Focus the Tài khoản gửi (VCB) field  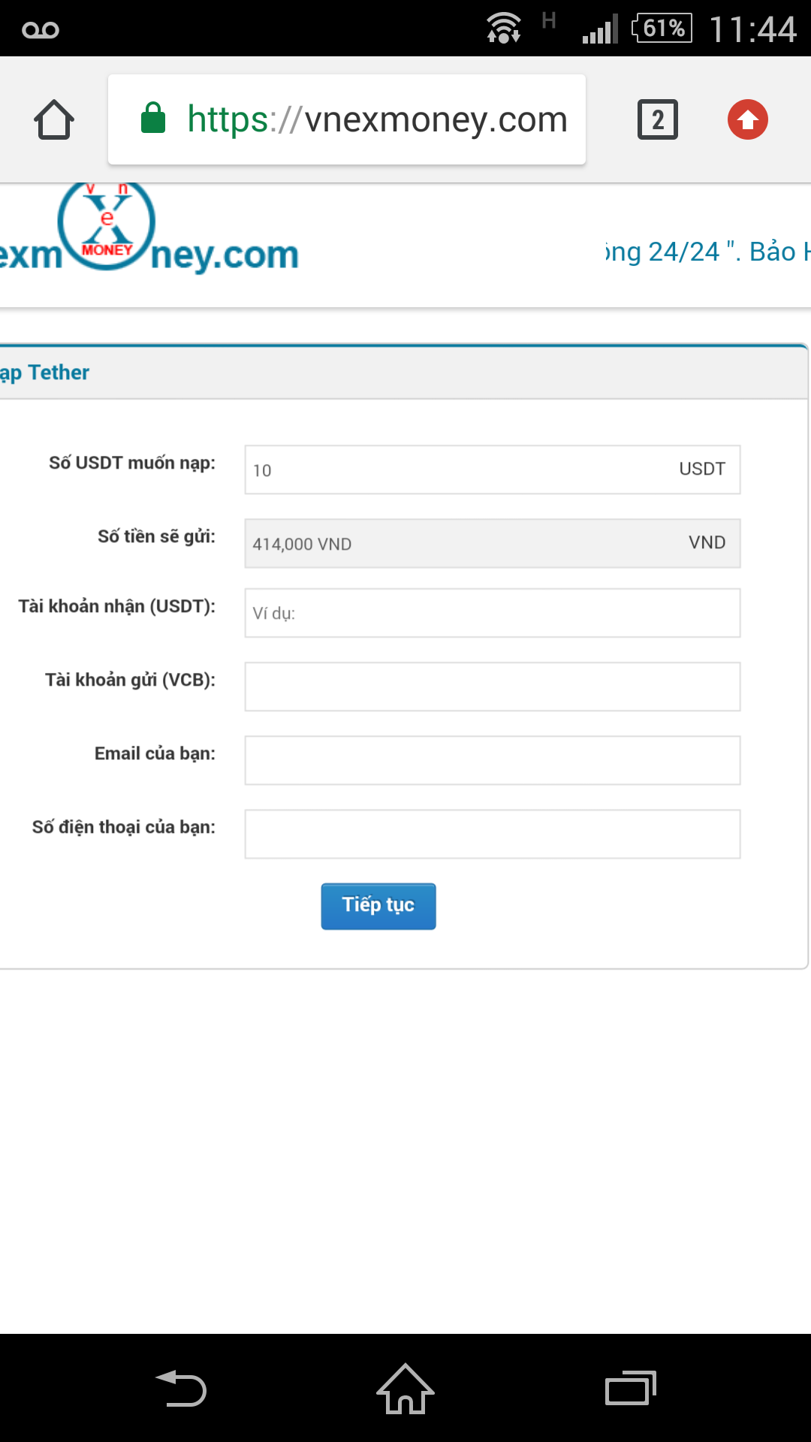click(493, 686)
